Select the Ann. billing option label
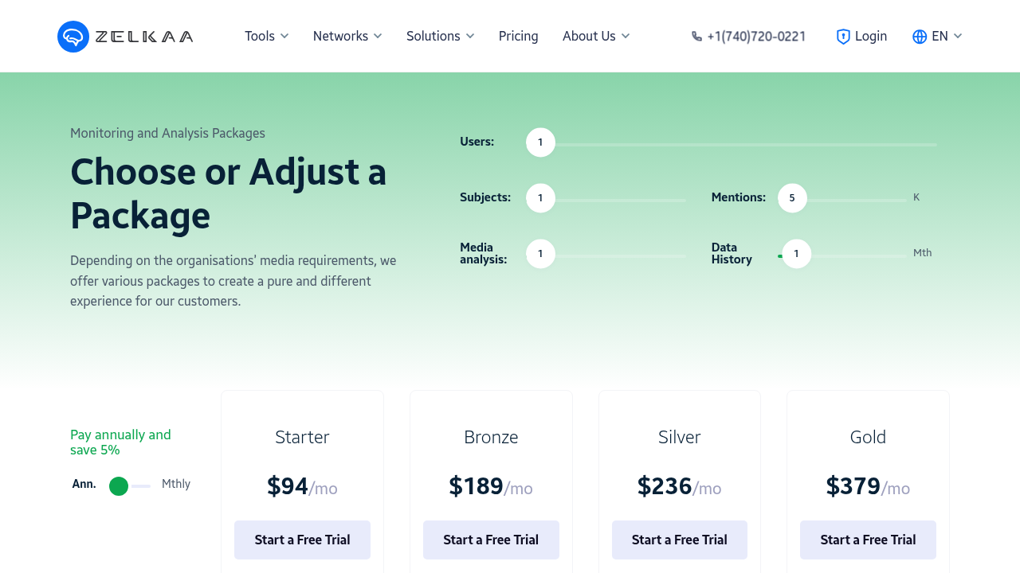This screenshot has width=1020, height=573. (84, 484)
